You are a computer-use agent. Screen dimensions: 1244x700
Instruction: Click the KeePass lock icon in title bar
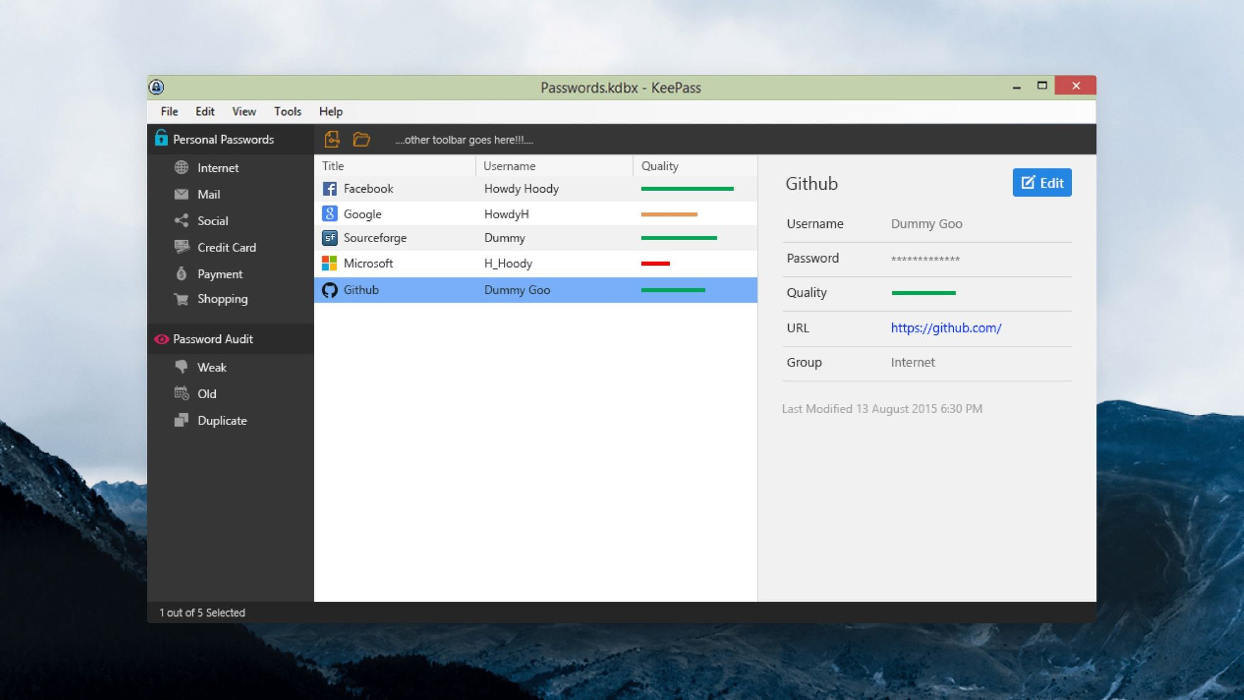[157, 87]
